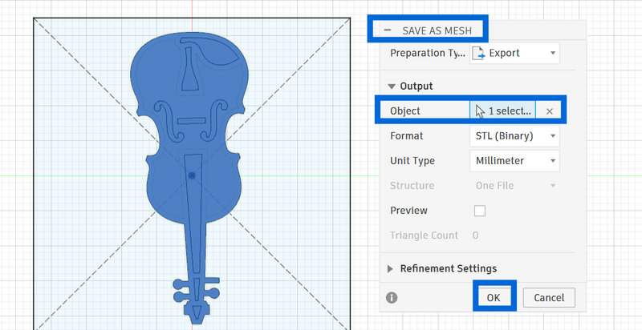Click the Unit Type label
The height and width of the screenshot is (330, 642).
(412, 161)
